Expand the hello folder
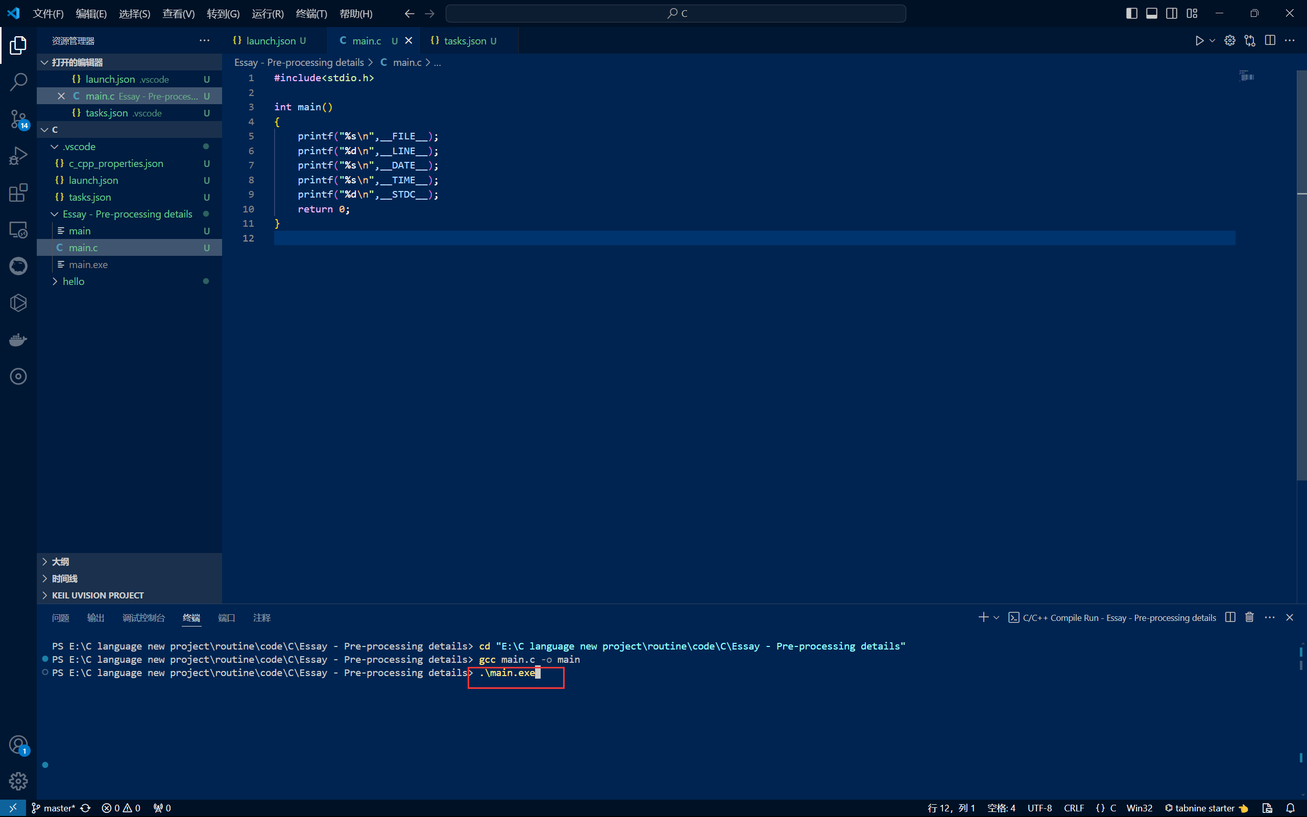This screenshot has width=1307, height=817. (129, 281)
